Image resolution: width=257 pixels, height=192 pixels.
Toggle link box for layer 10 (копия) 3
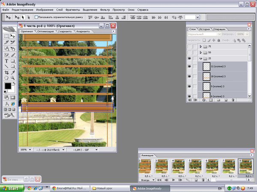pyautogui.click(x=195, y=76)
